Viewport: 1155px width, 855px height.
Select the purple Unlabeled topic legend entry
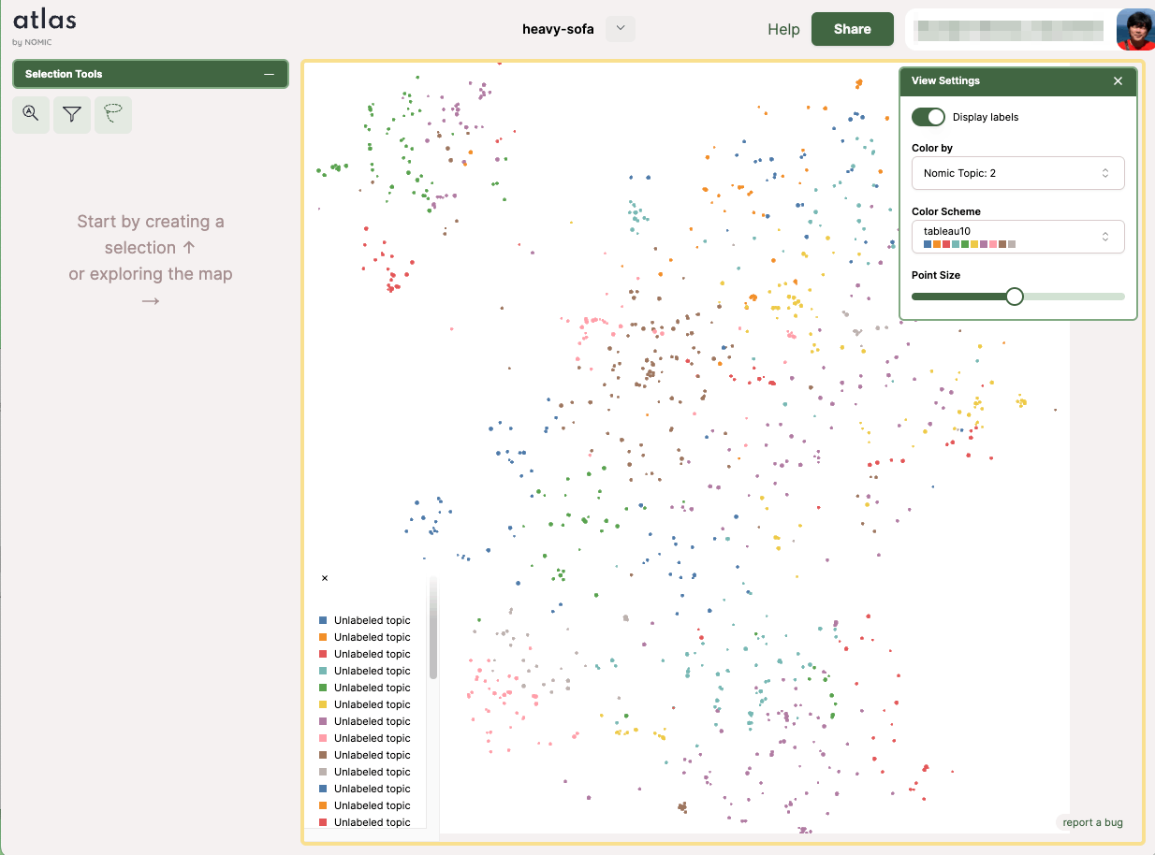(365, 721)
